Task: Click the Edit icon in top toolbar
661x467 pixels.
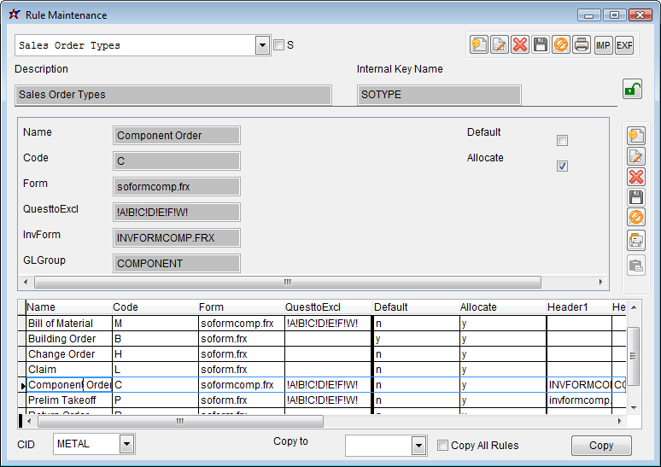Action: (x=500, y=45)
